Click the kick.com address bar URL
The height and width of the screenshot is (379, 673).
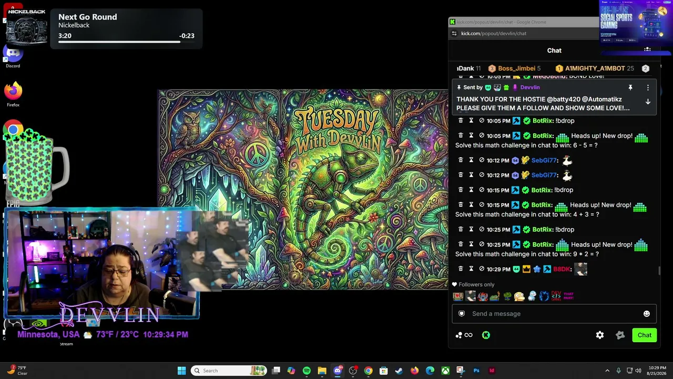click(x=494, y=34)
